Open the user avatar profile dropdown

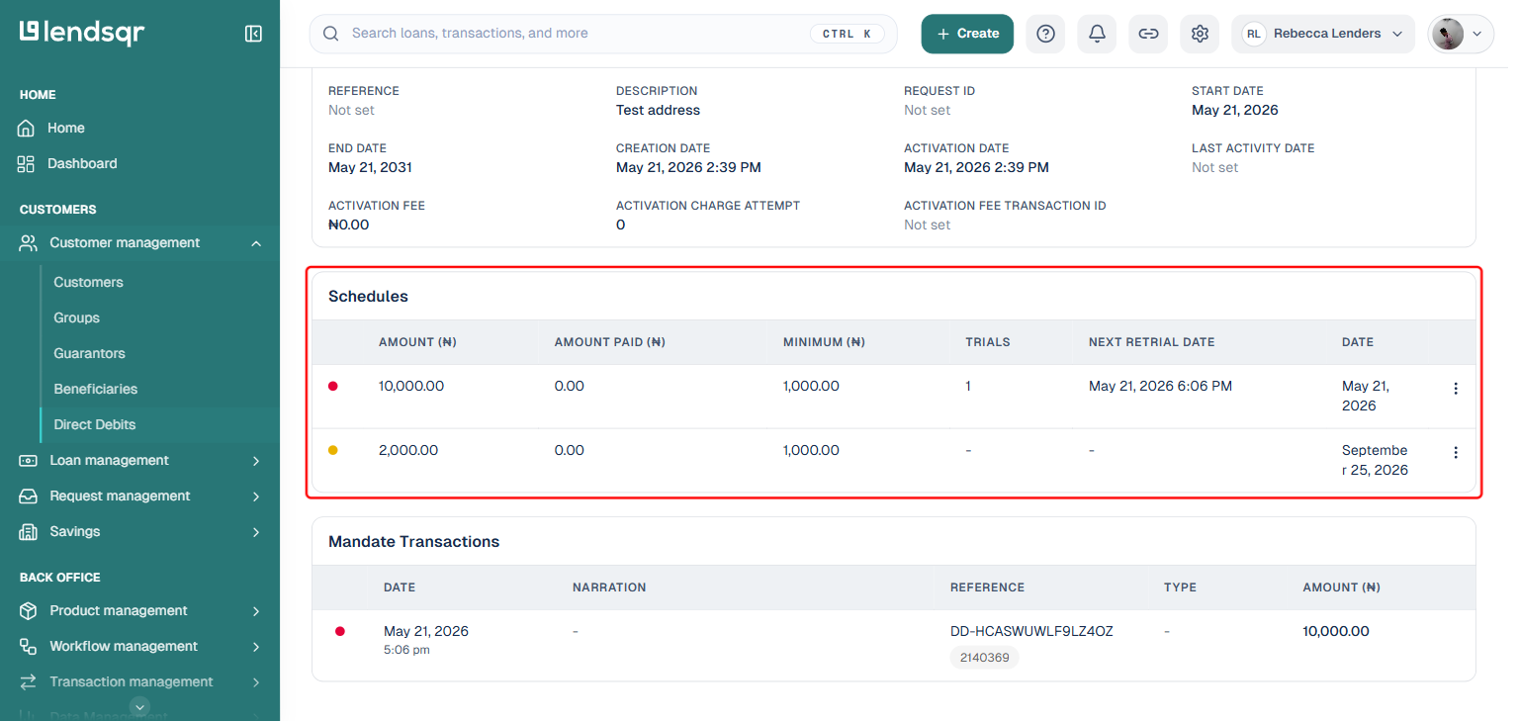click(1460, 34)
